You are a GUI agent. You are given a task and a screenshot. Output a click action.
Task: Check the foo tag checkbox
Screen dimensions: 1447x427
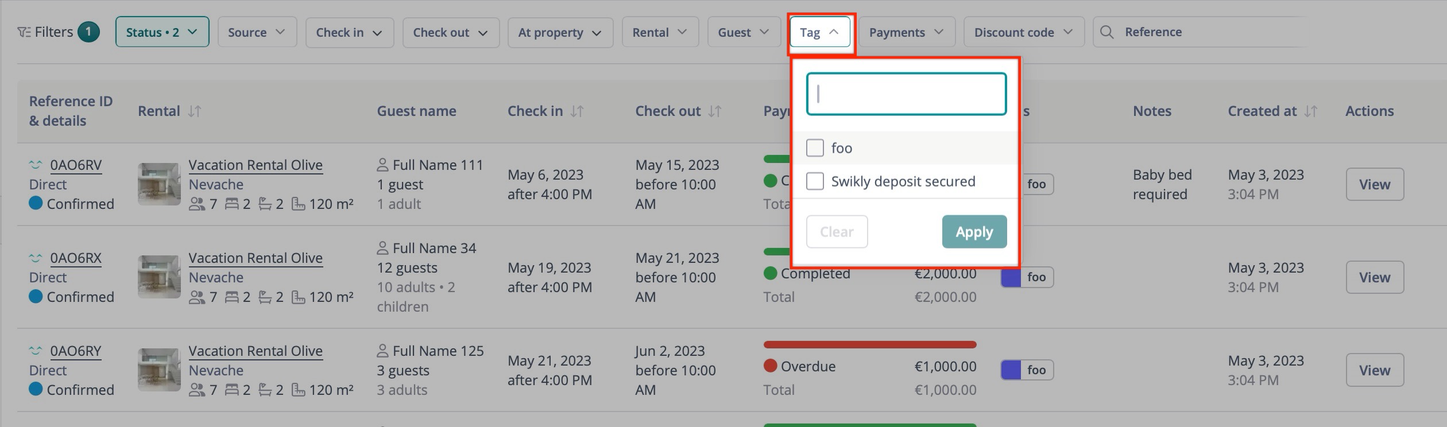pos(815,148)
